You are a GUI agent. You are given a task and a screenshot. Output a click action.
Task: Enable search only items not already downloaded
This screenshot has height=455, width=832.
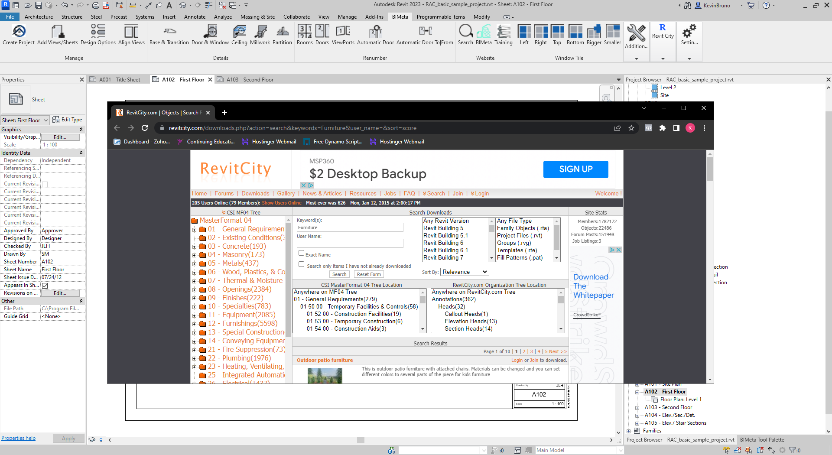click(x=301, y=264)
